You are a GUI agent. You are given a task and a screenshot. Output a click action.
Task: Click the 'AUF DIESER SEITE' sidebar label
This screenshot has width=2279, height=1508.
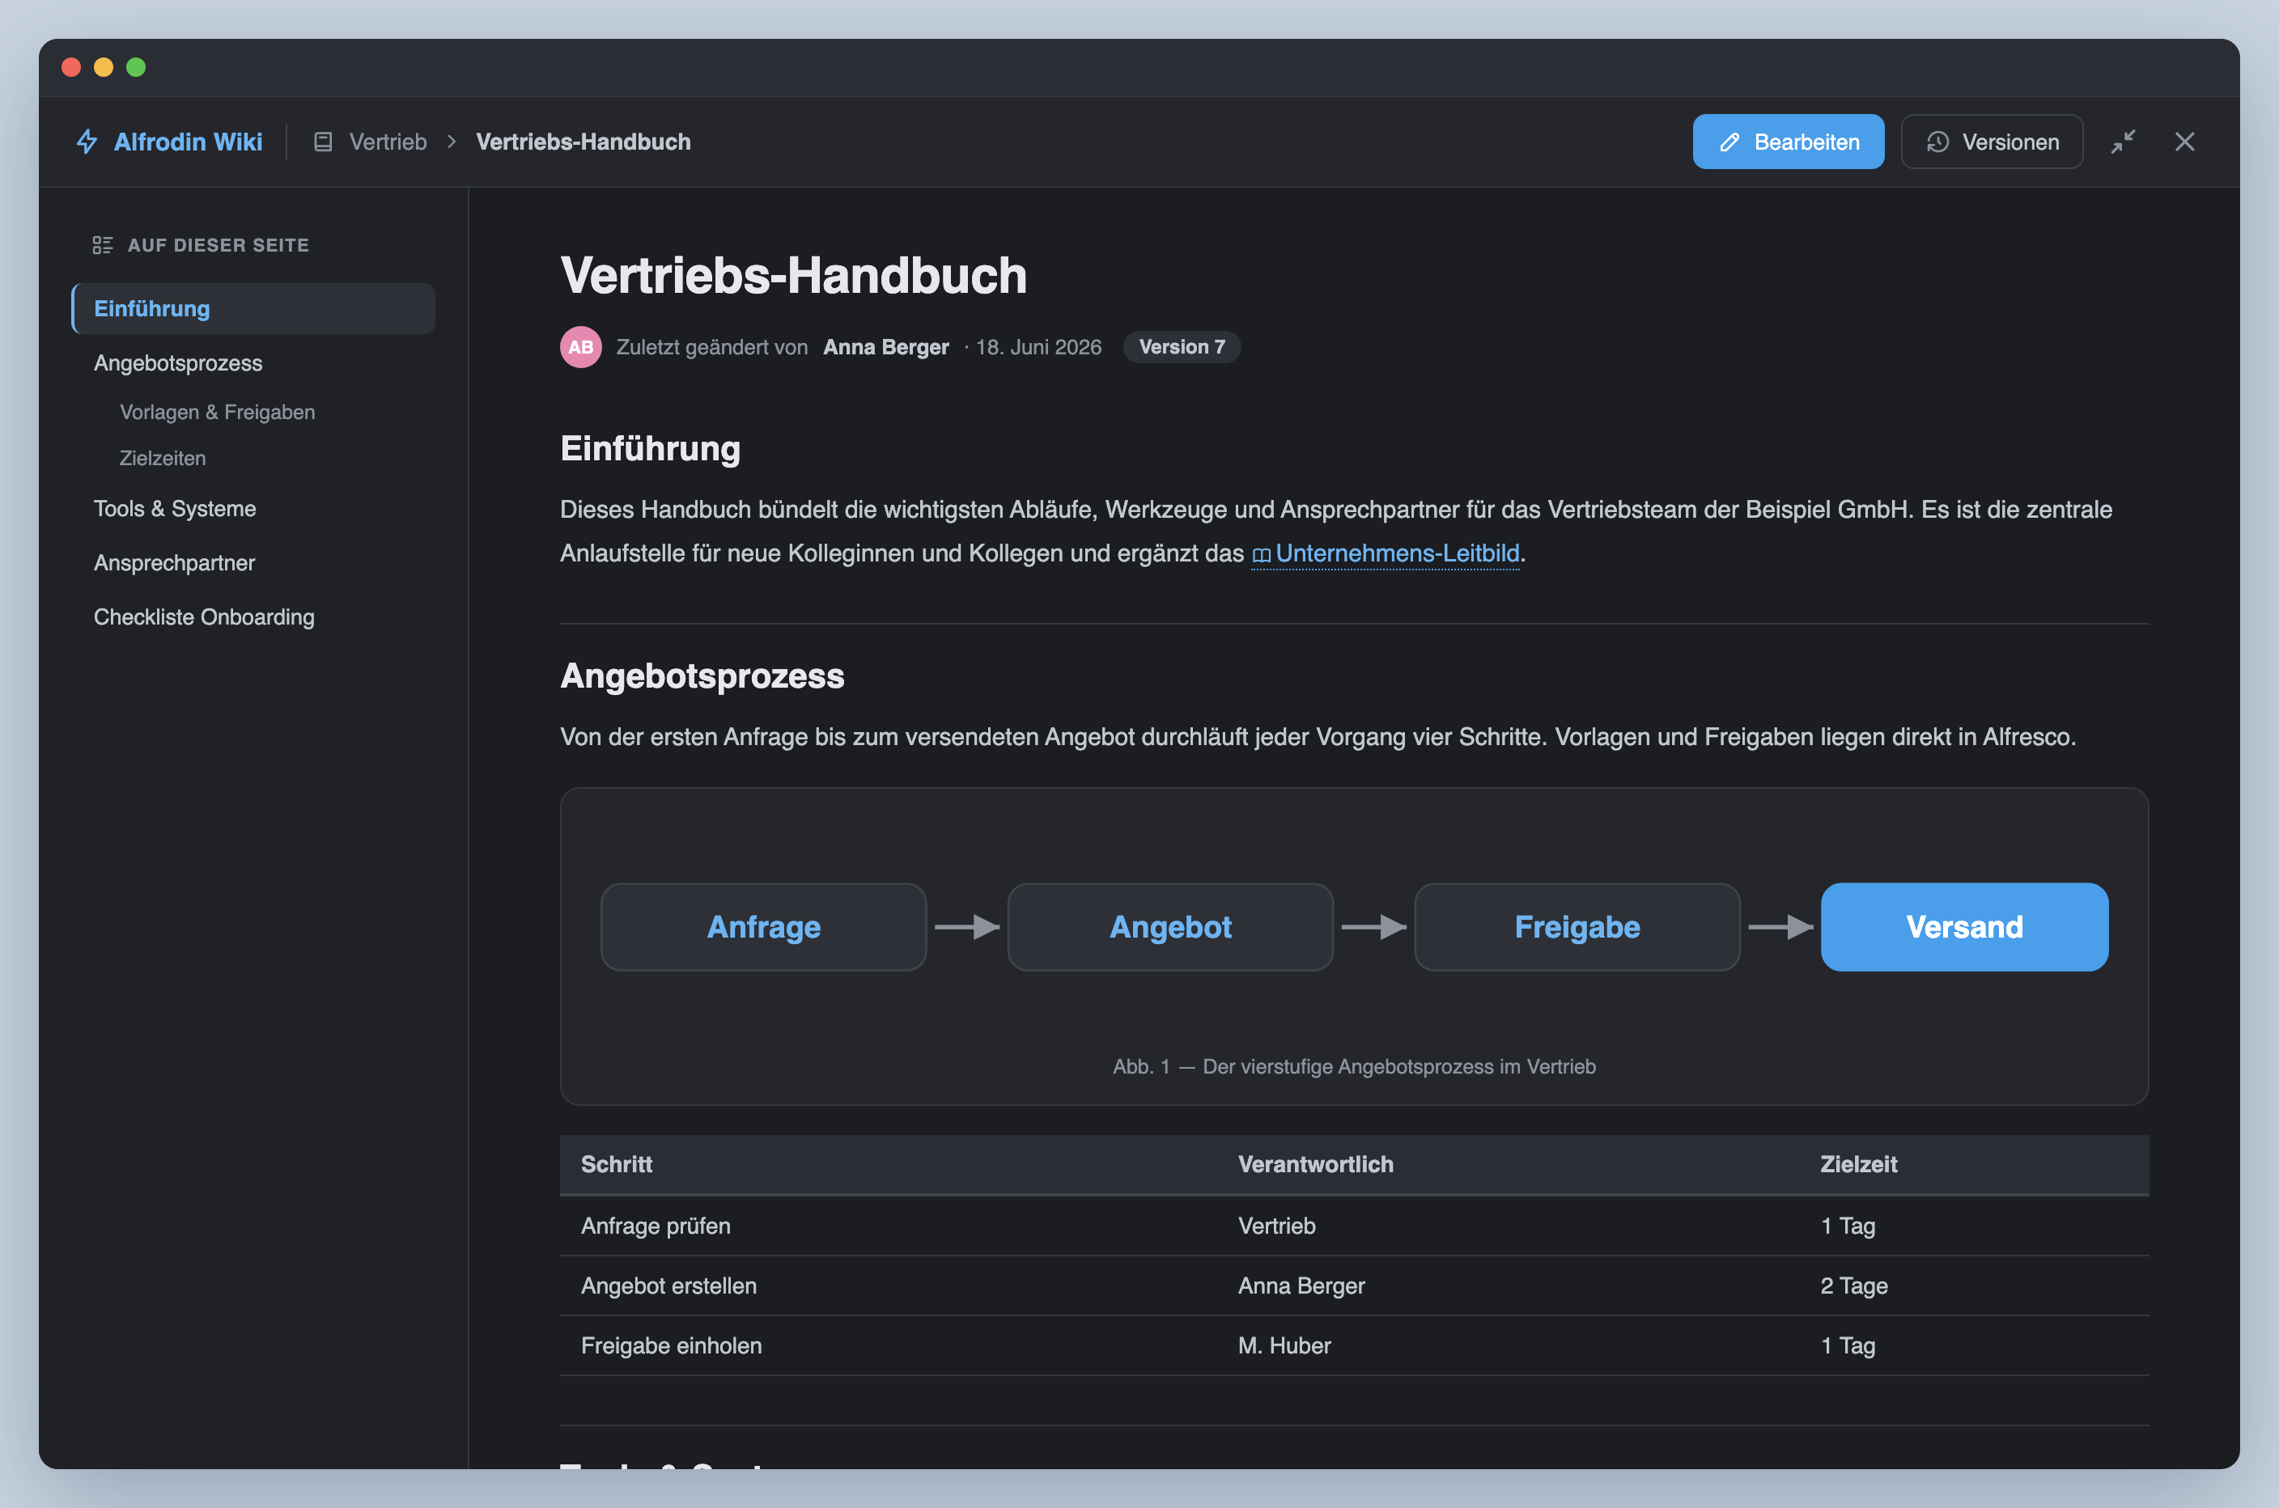[x=219, y=245]
